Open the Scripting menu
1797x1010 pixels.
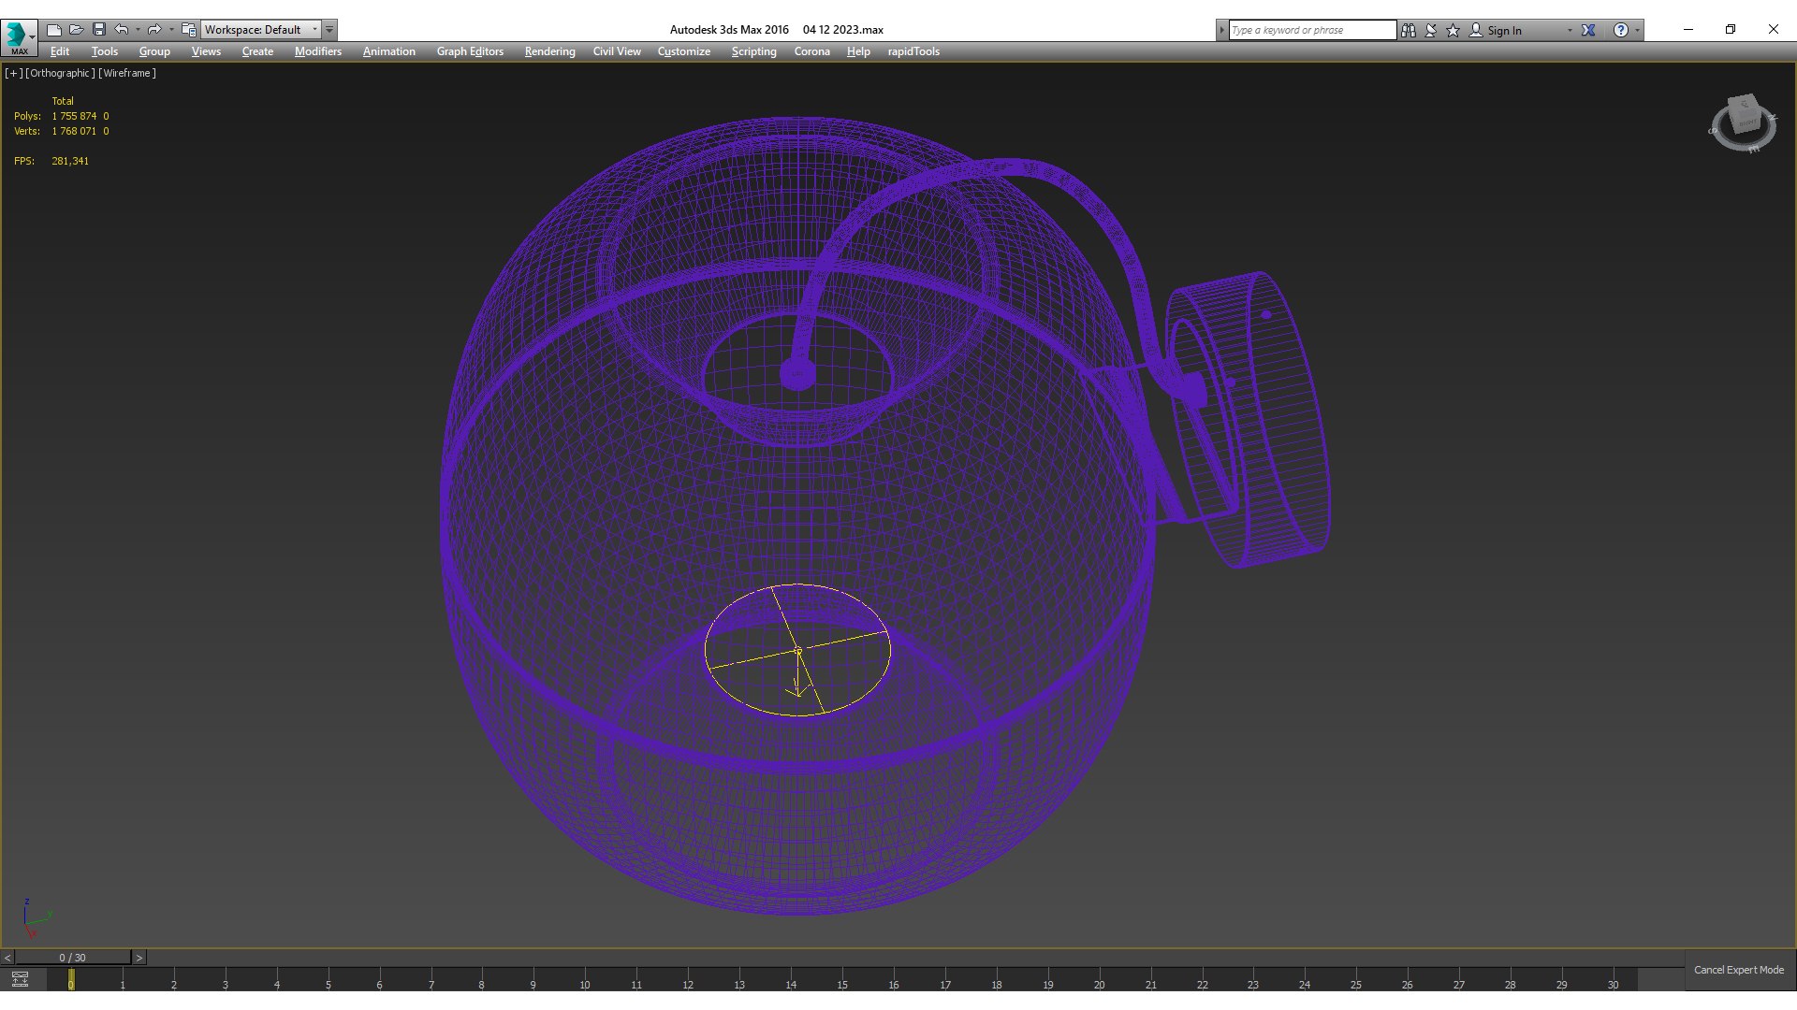(x=753, y=51)
